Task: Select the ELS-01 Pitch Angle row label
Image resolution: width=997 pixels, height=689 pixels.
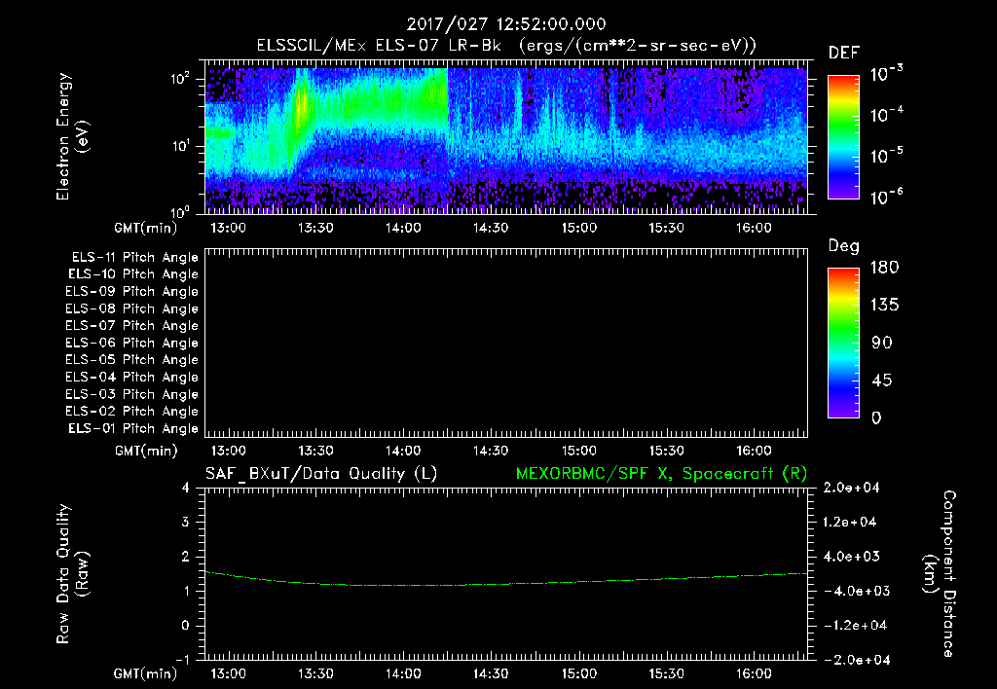Action: click(133, 428)
